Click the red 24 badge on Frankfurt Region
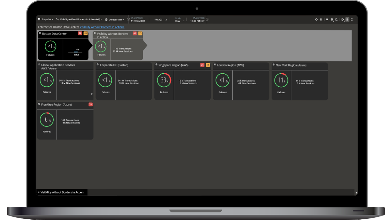Screen dimensions: 392x220 click(x=90, y=104)
